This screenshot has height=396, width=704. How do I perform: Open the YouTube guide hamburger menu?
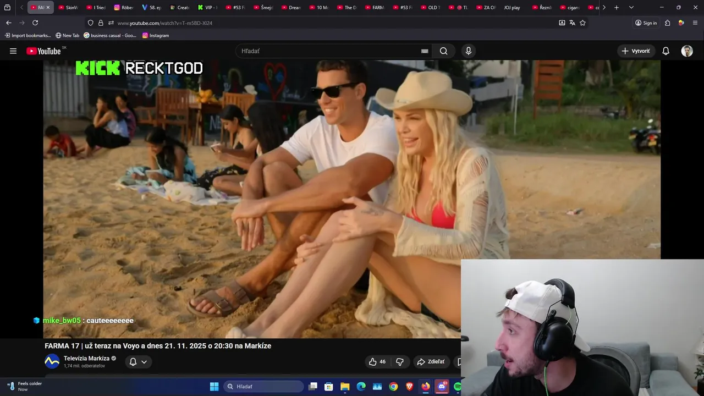[13, 51]
